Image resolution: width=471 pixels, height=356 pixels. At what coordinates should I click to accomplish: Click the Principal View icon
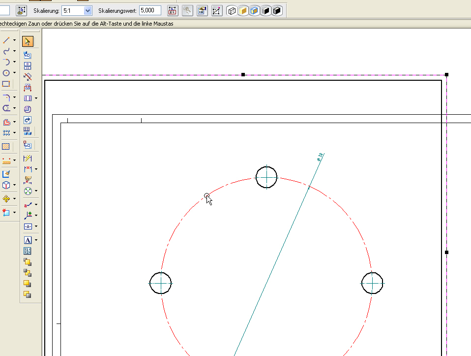point(28,66)
